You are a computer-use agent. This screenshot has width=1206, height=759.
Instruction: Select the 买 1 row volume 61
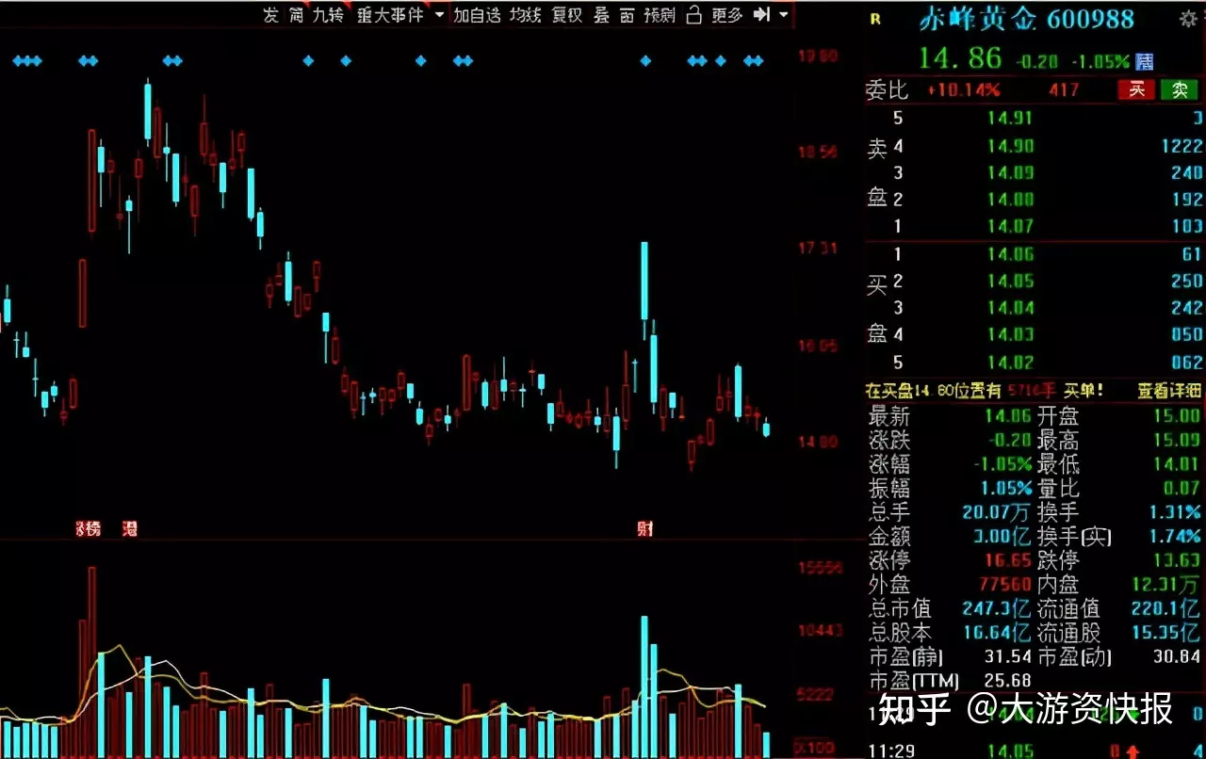pyautogui.click(x=1191, y=254)
